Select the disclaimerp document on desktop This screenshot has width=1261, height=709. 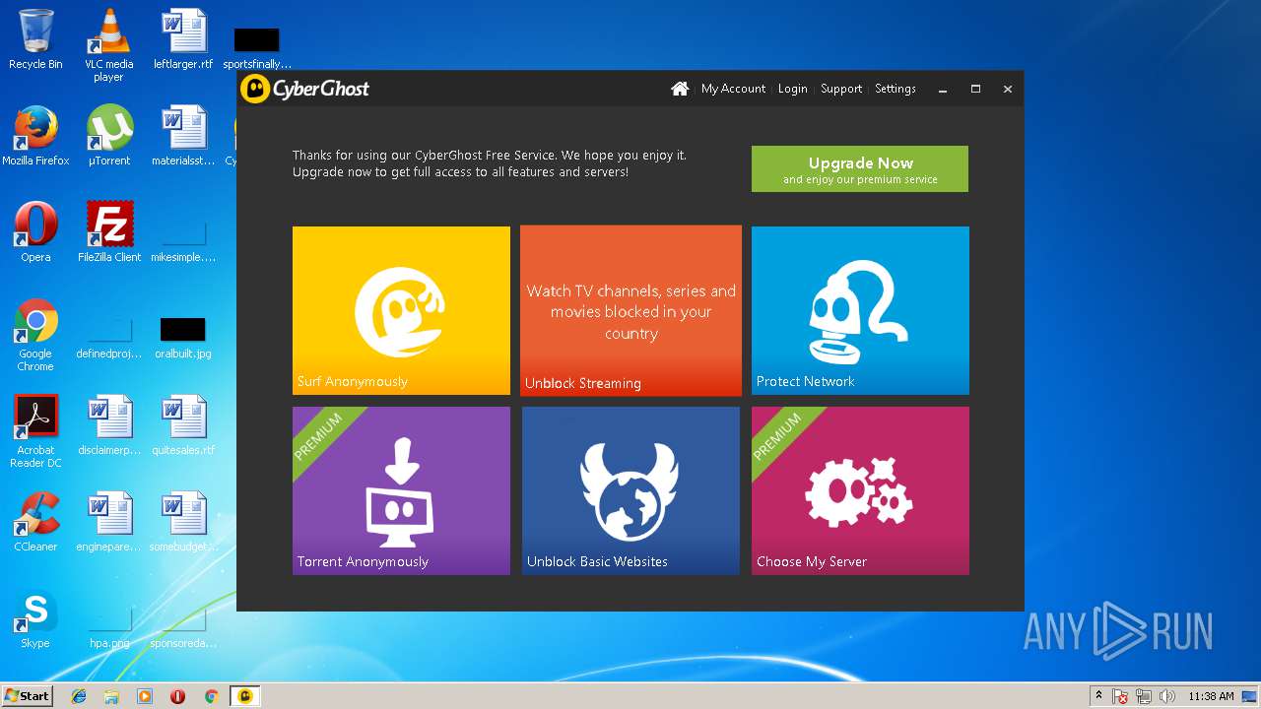pos(108,425)
